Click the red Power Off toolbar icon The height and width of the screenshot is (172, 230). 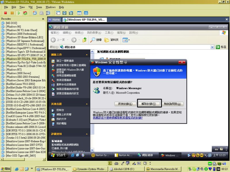click(x=5, y=13)
